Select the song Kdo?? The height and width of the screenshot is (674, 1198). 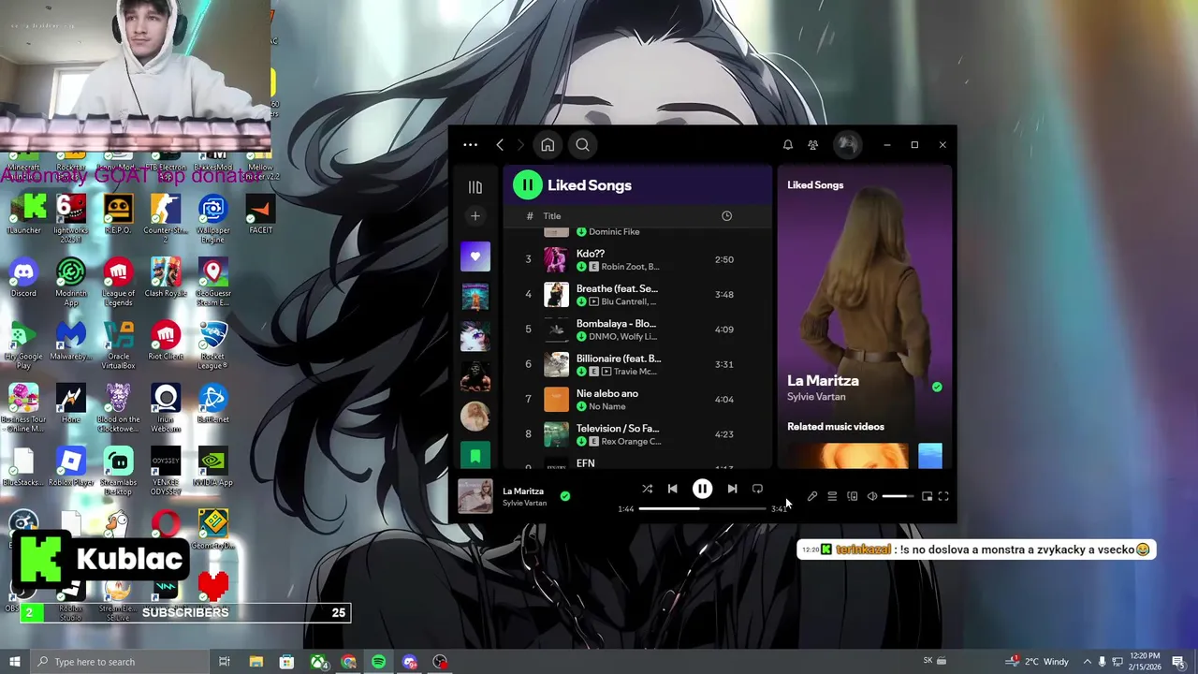coord(591,254)
